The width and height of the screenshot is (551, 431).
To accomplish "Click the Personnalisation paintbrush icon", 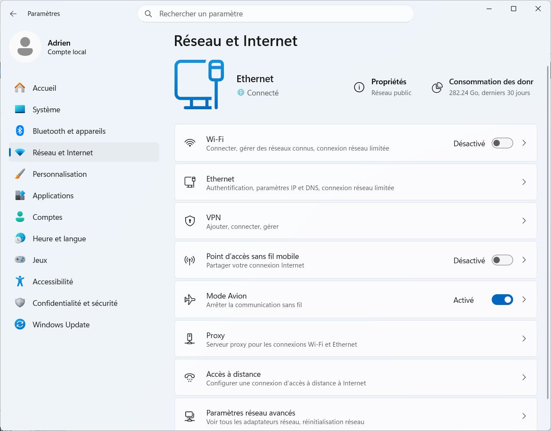I will (20, 174).
